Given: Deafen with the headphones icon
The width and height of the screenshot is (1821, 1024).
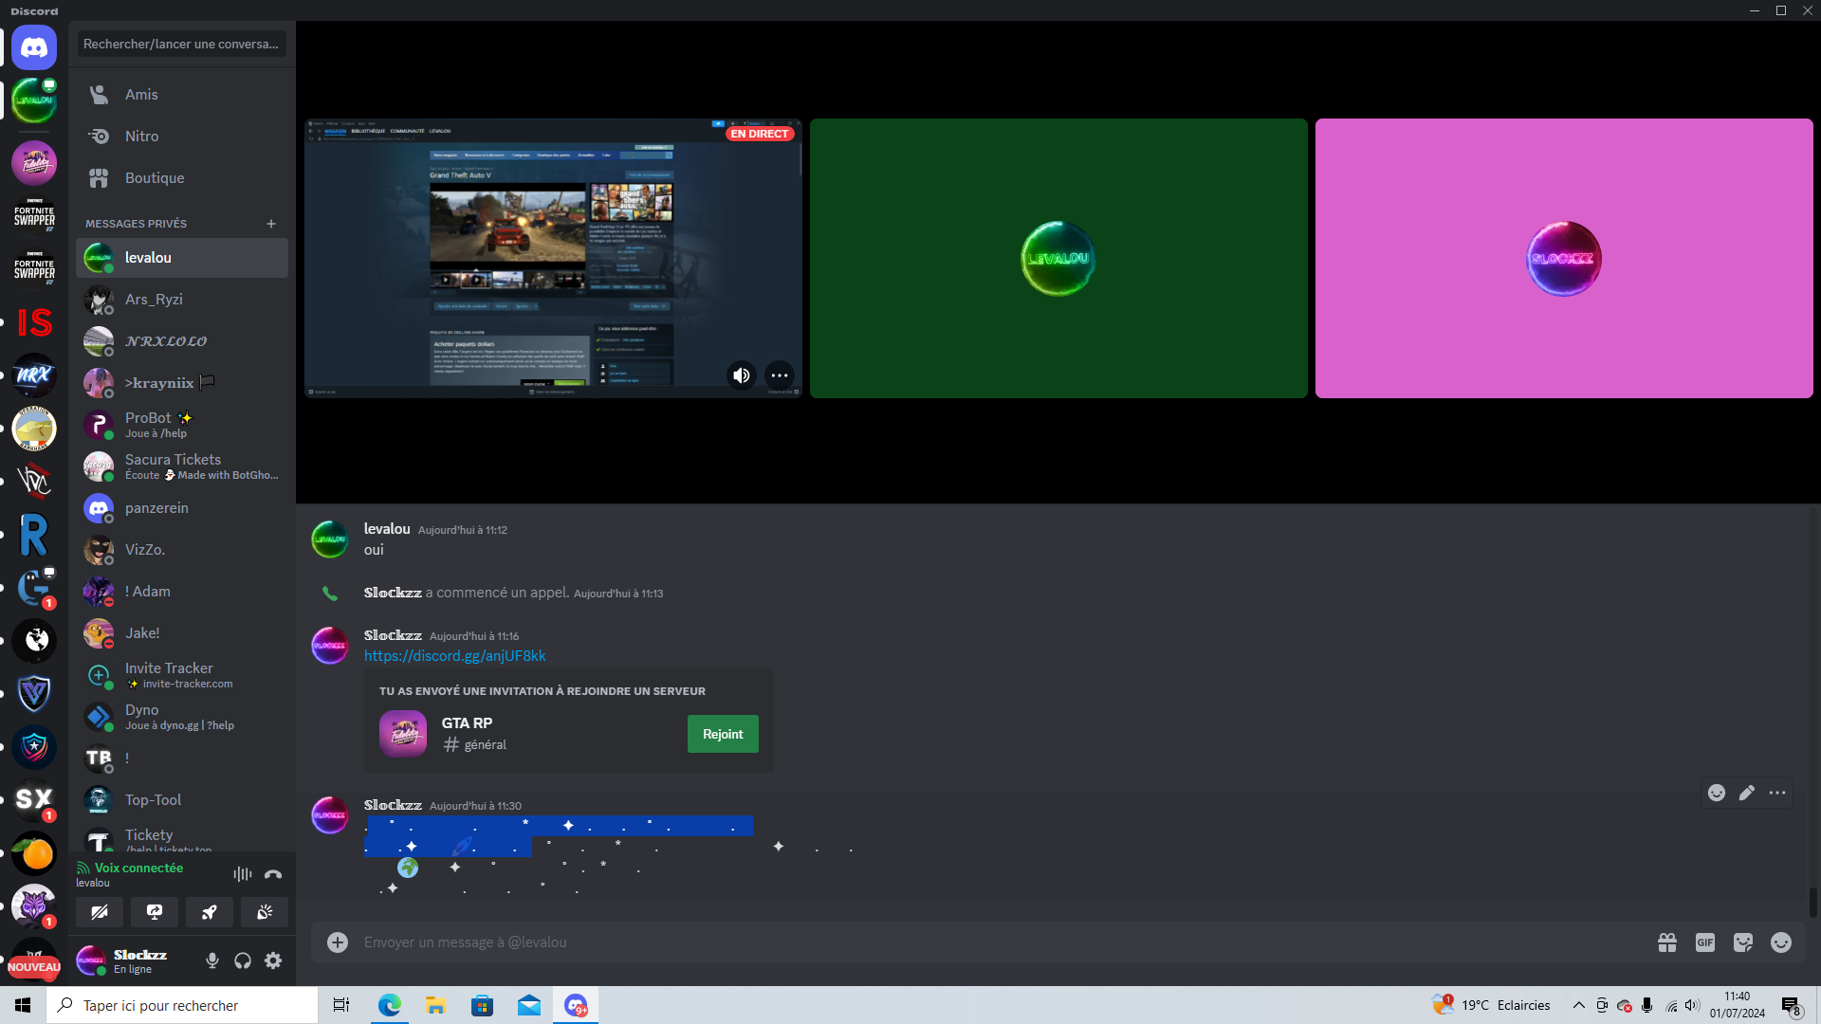Looking at the screenshot, I should [x=243, y=960].
